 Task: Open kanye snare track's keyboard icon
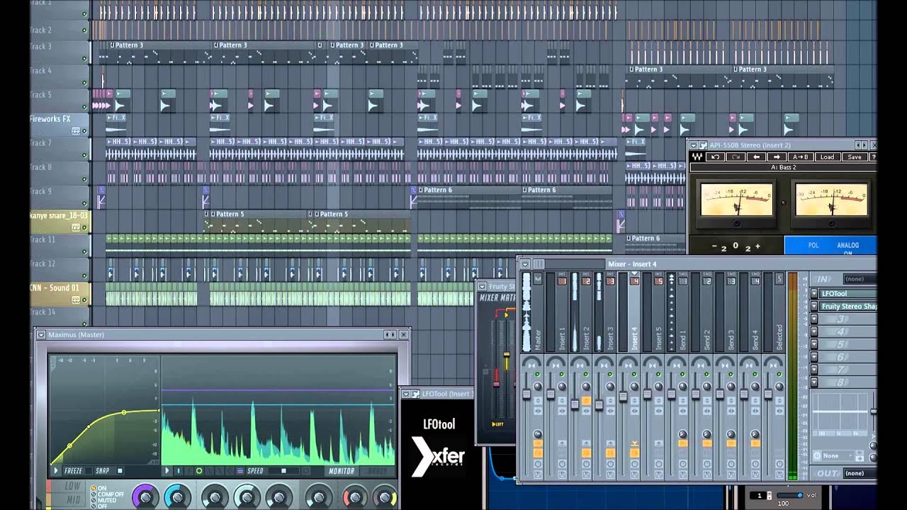76,227
